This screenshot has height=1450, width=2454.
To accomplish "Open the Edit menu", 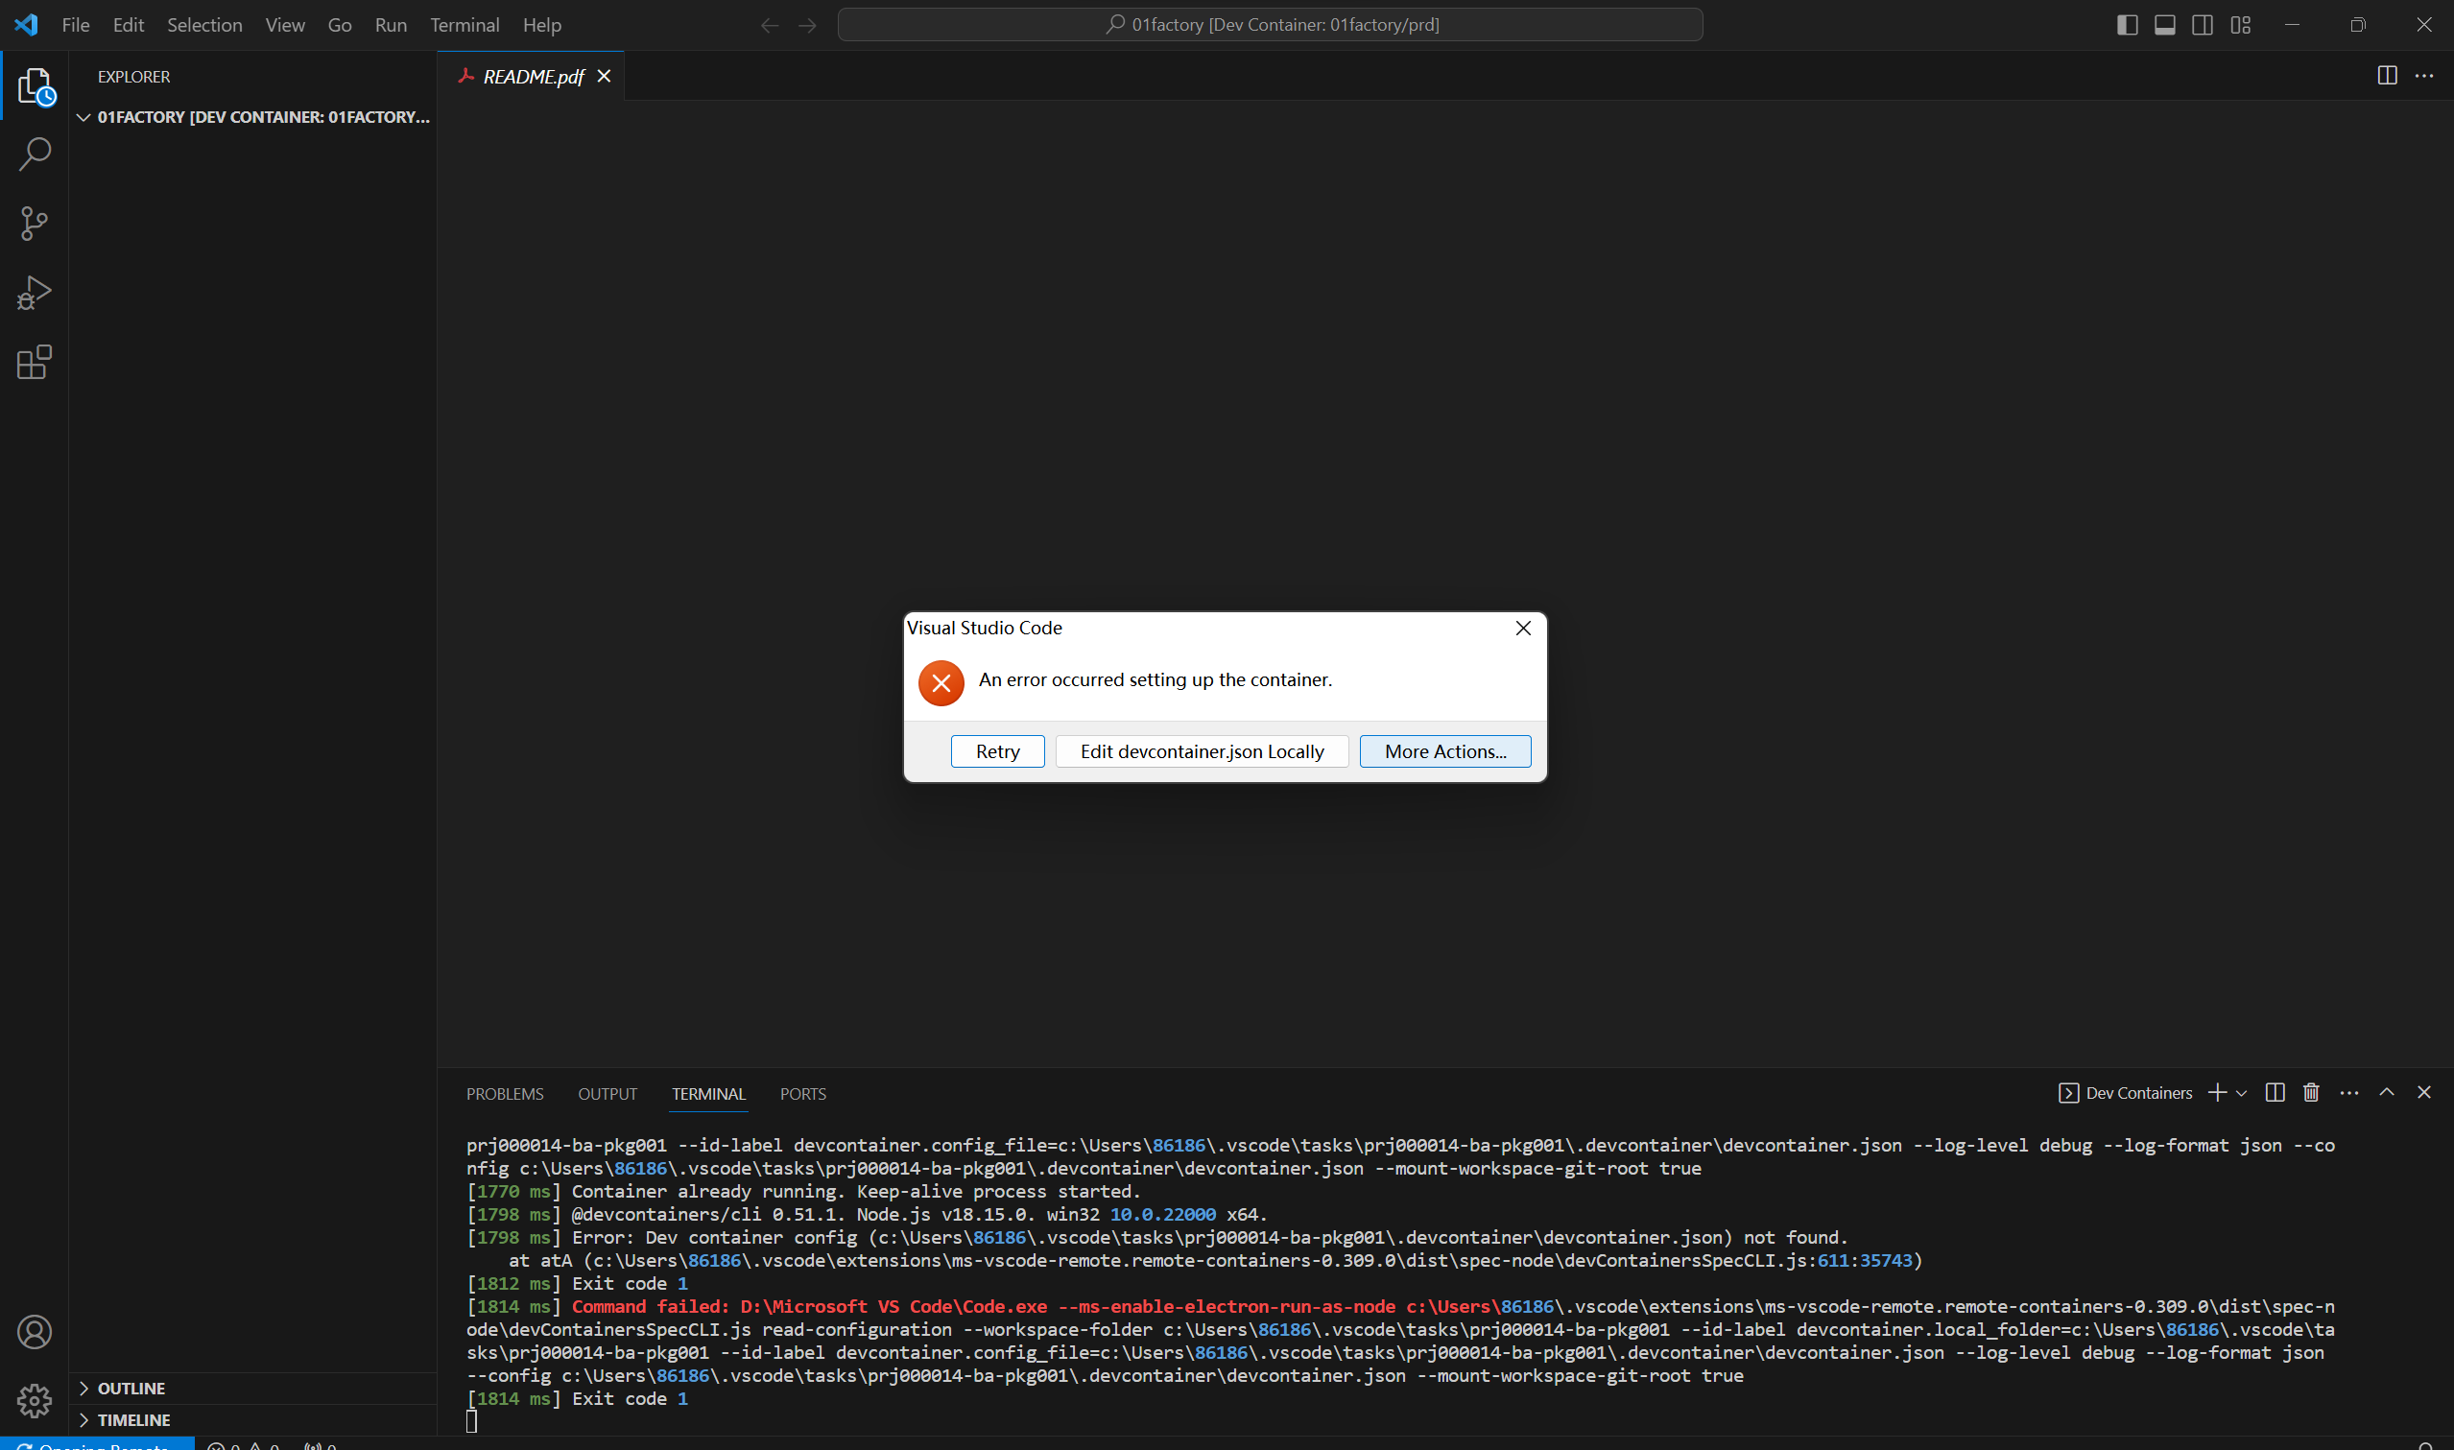I will coord(128,25).
